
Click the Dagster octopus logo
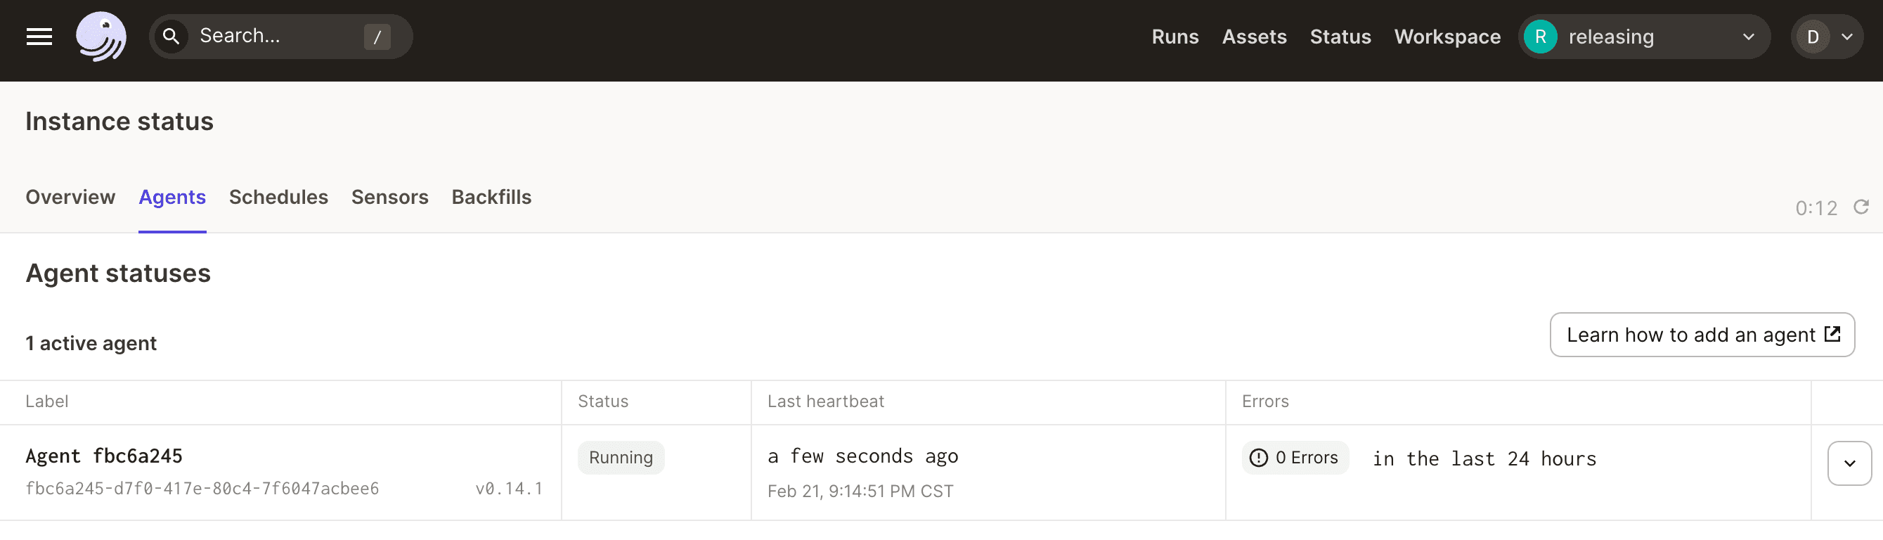pos(101,35)
